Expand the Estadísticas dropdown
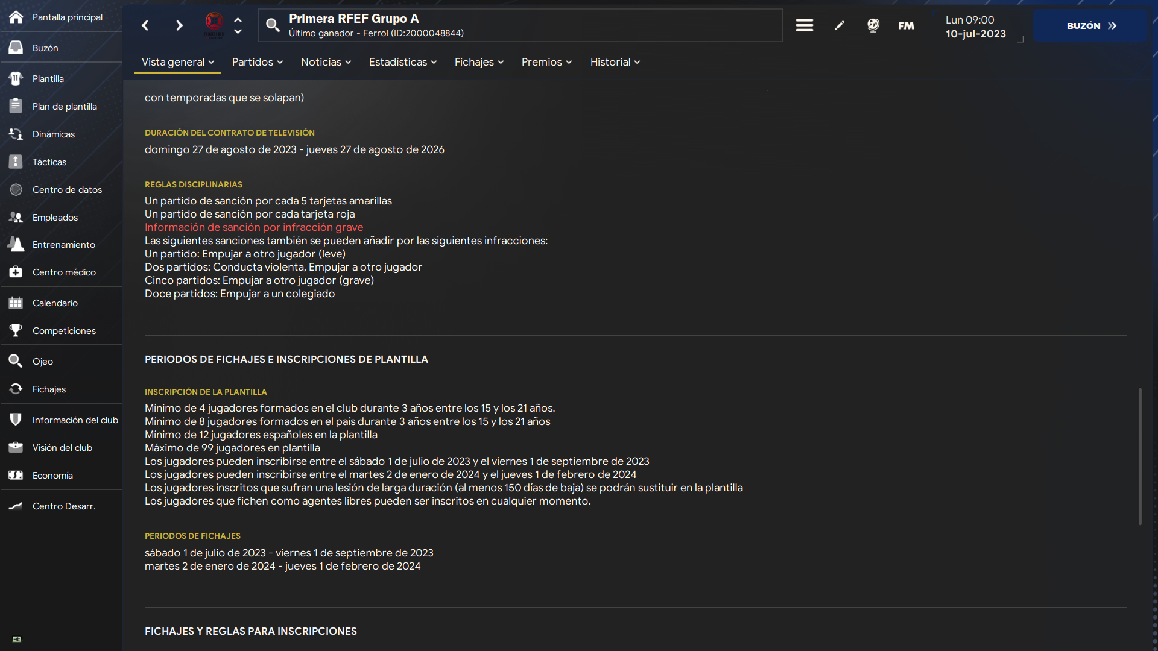This screenshot has width=1158, height=651. click(x=403, y=62)
